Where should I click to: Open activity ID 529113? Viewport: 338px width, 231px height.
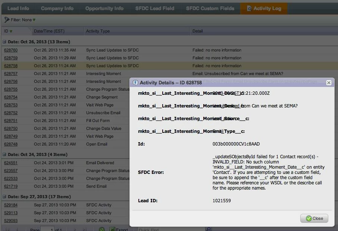pos(11,213)
